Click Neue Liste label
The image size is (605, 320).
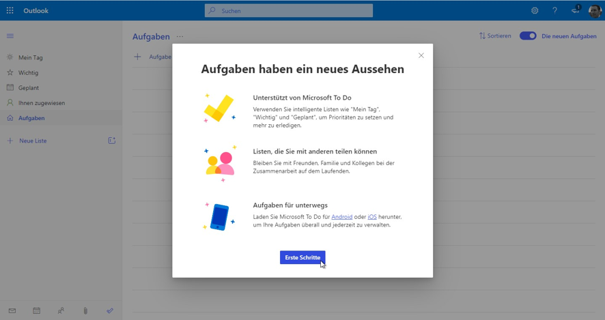point(33,141)
